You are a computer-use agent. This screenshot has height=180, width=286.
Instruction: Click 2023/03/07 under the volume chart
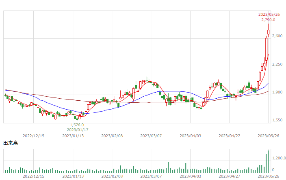(151, 176)
